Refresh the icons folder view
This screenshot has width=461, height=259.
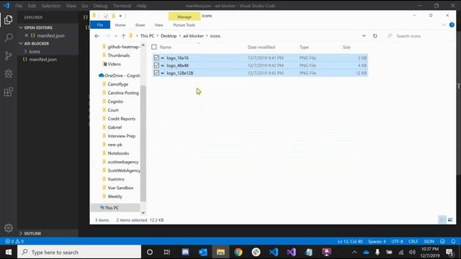375,36
